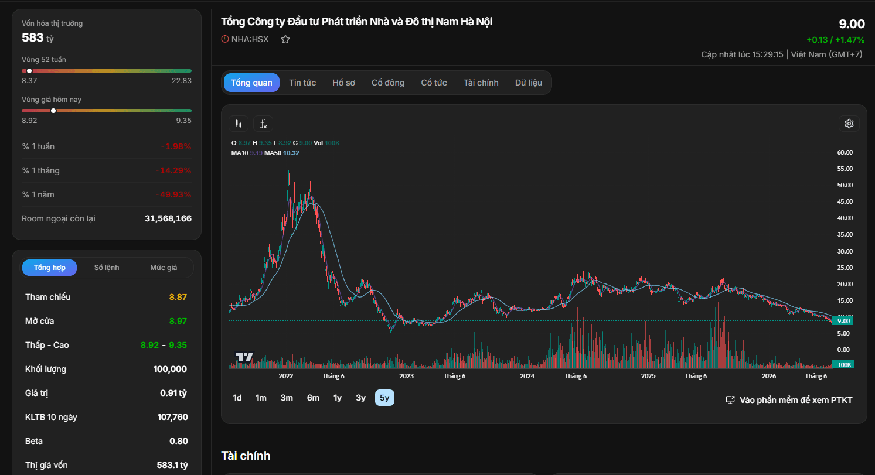Open the indicators fx icon
875x475 pixels.
point(263,124)
